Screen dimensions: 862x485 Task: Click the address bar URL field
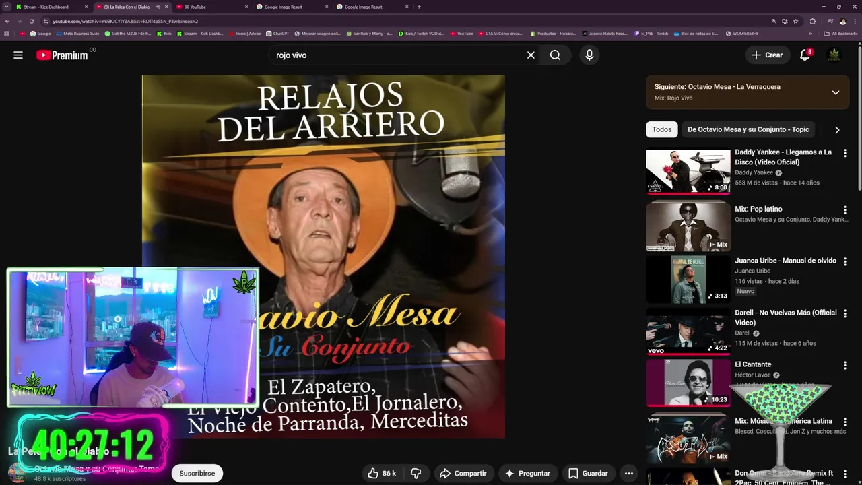(x=404, y=21)
